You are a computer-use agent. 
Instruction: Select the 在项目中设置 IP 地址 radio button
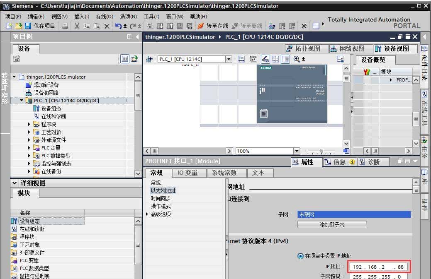[300, 256]
